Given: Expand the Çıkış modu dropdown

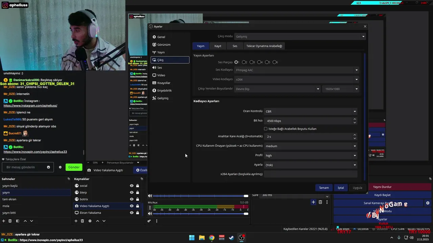Looking at the screenshot, I should [300, 36].
